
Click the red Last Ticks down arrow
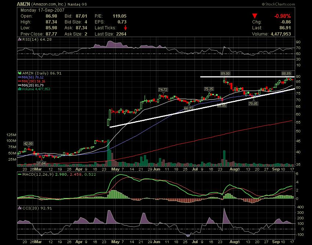pyautogui.click(x=126, y=28)
